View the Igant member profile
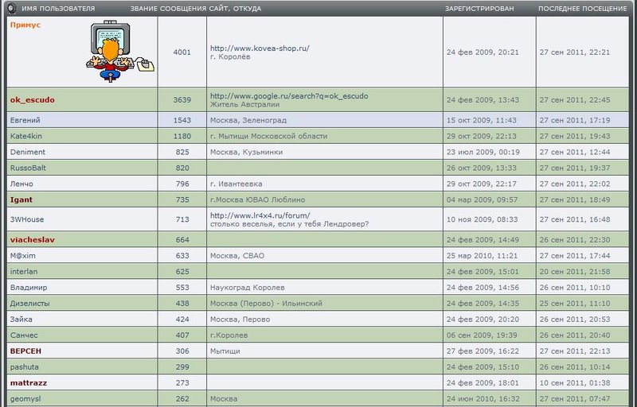Image resolution: width=637 pixels, height=407 pixels. coord(21,200)
